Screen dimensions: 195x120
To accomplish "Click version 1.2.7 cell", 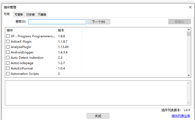I will 61,63.
